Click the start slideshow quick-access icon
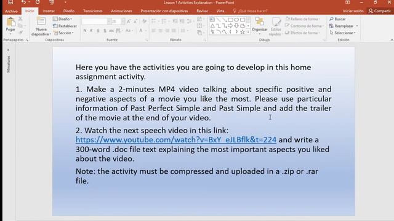 (x=52, y=2)
